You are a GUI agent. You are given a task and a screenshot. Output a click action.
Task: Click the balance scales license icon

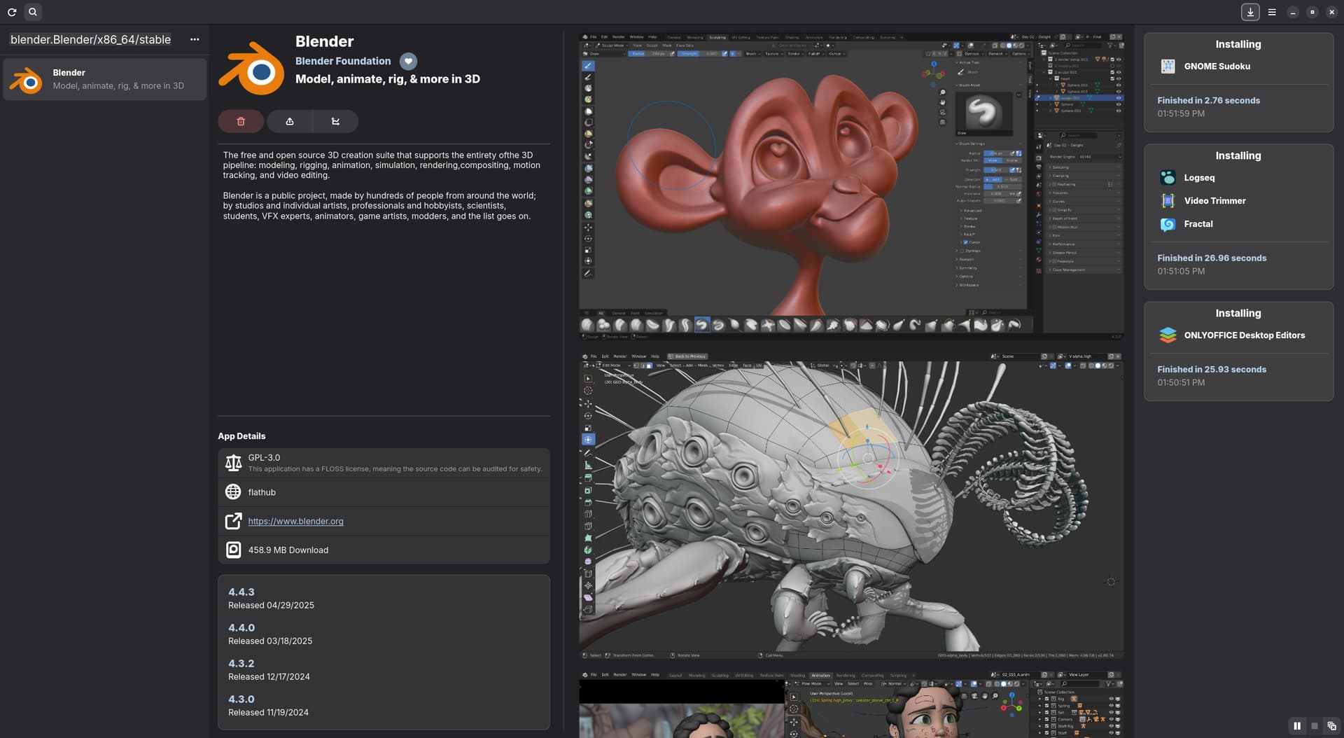click(x=233, y=463)
